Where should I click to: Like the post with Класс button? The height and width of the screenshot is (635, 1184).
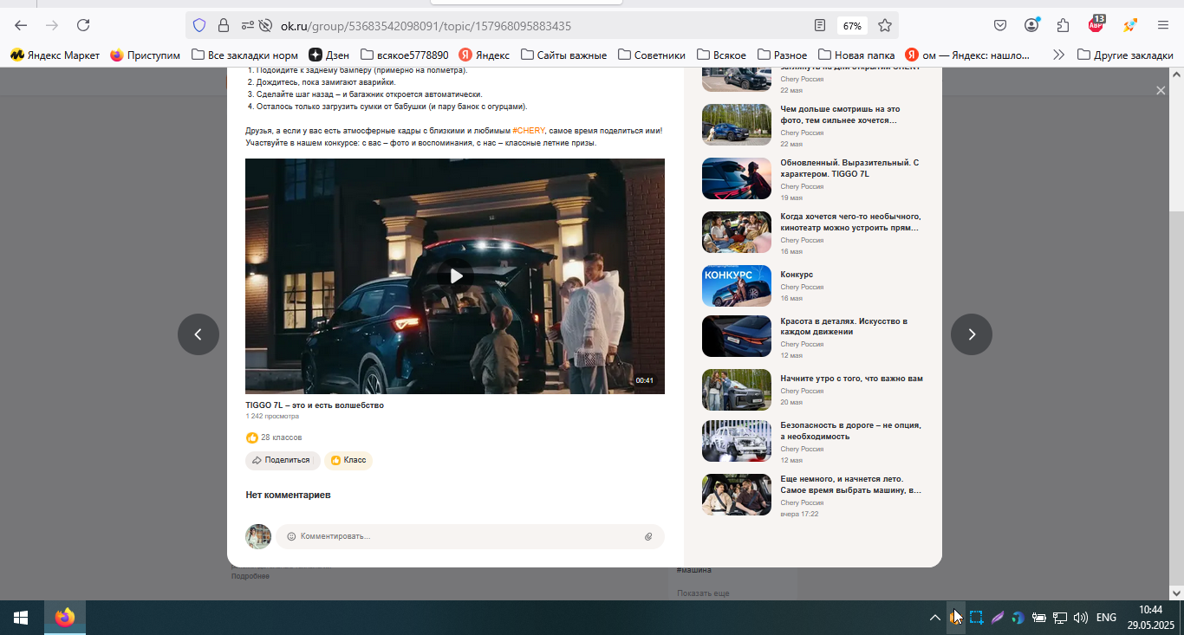coord(348,460)
